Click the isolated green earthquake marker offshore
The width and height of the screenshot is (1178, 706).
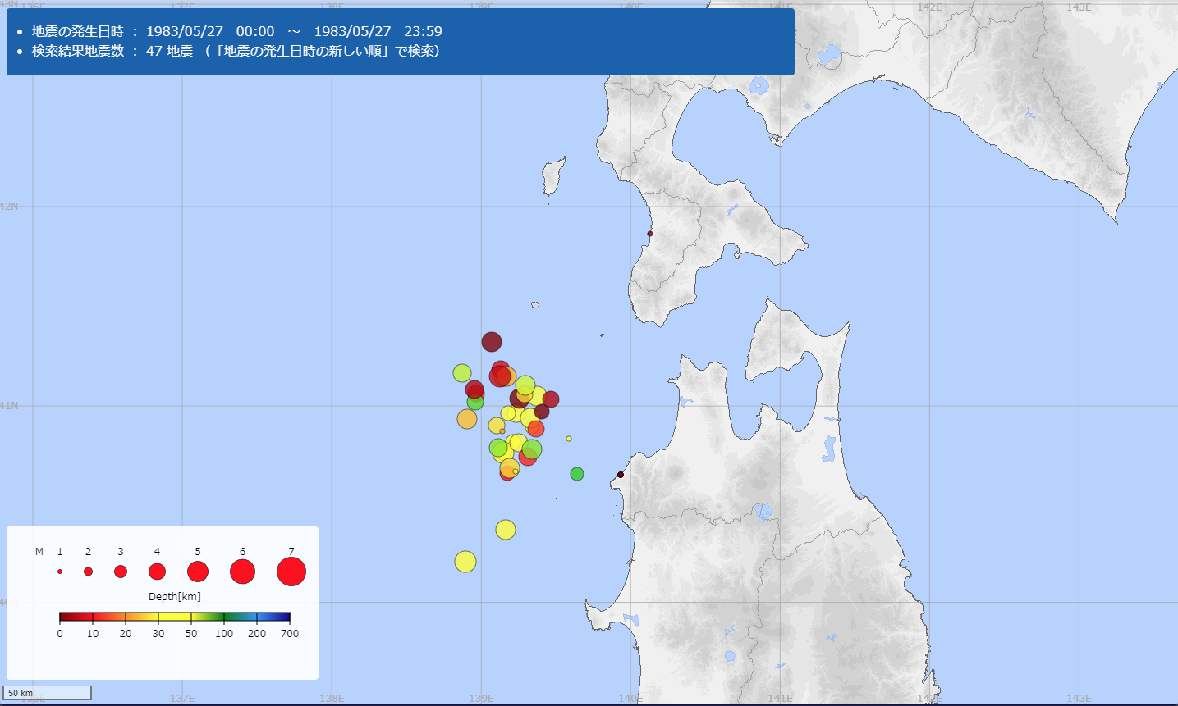coord(577,474)
